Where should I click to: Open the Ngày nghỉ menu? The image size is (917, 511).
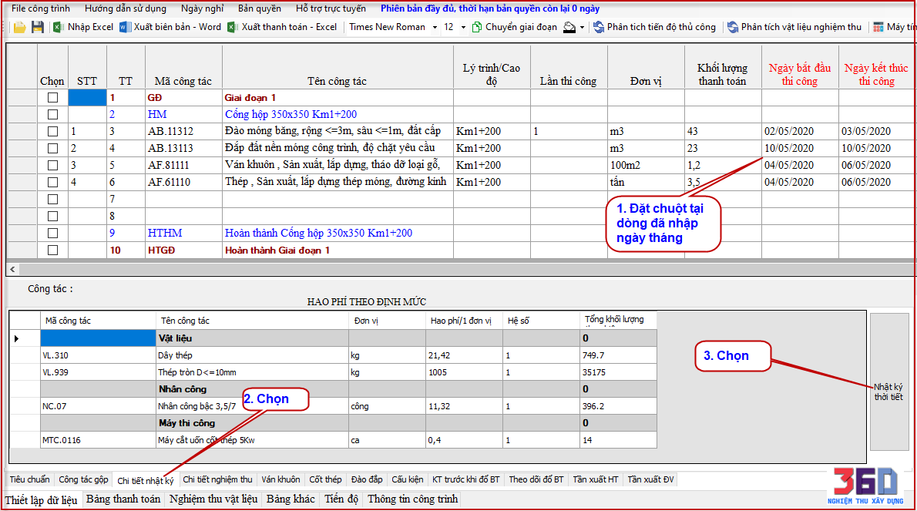click(x=202, y=8)
